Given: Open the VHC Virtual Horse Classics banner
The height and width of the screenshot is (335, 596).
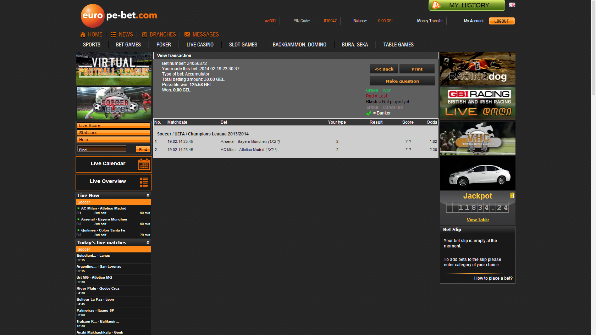Looking at the screenshot, I should coord(478,139).
